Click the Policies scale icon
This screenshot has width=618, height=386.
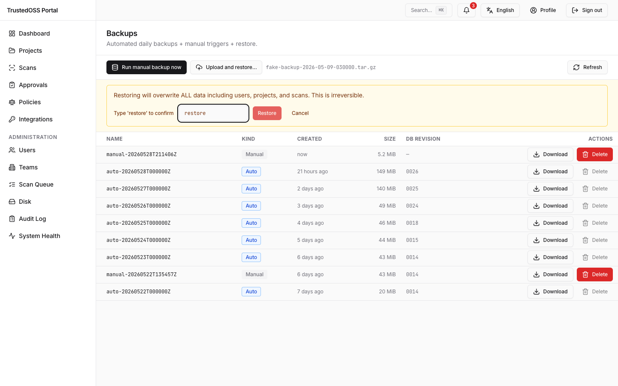point(12,102)
